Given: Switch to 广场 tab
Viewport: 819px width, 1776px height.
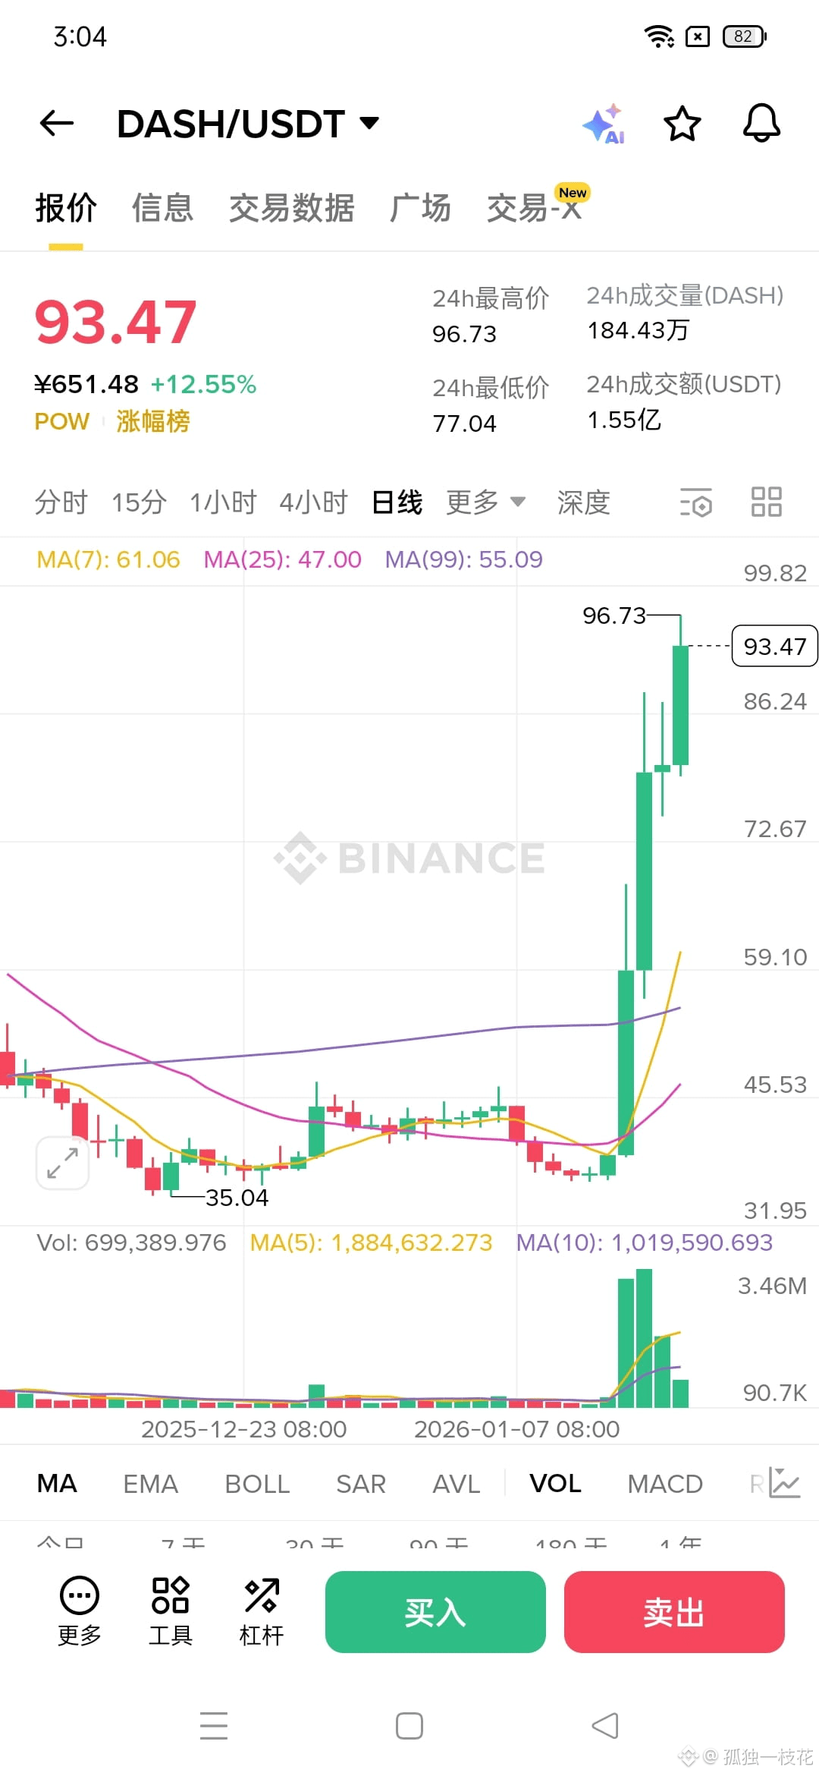Looking at the screenshot, I should coord(420,208).
